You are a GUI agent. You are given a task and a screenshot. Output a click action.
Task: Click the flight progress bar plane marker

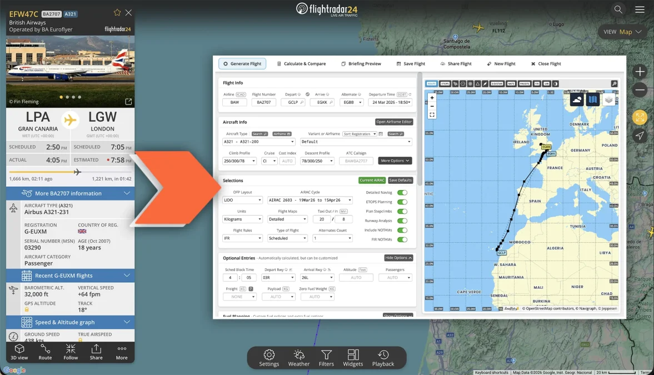coord(77,172)
